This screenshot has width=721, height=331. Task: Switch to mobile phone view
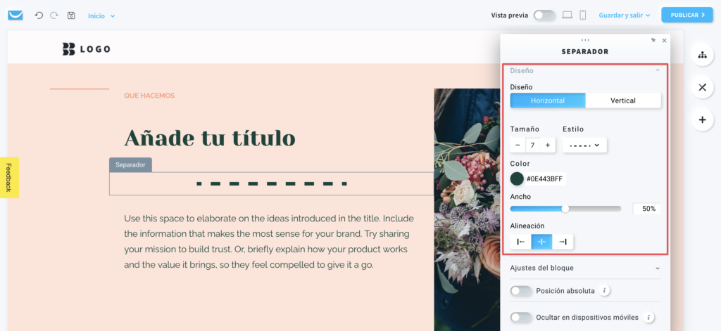click(582, 15)
